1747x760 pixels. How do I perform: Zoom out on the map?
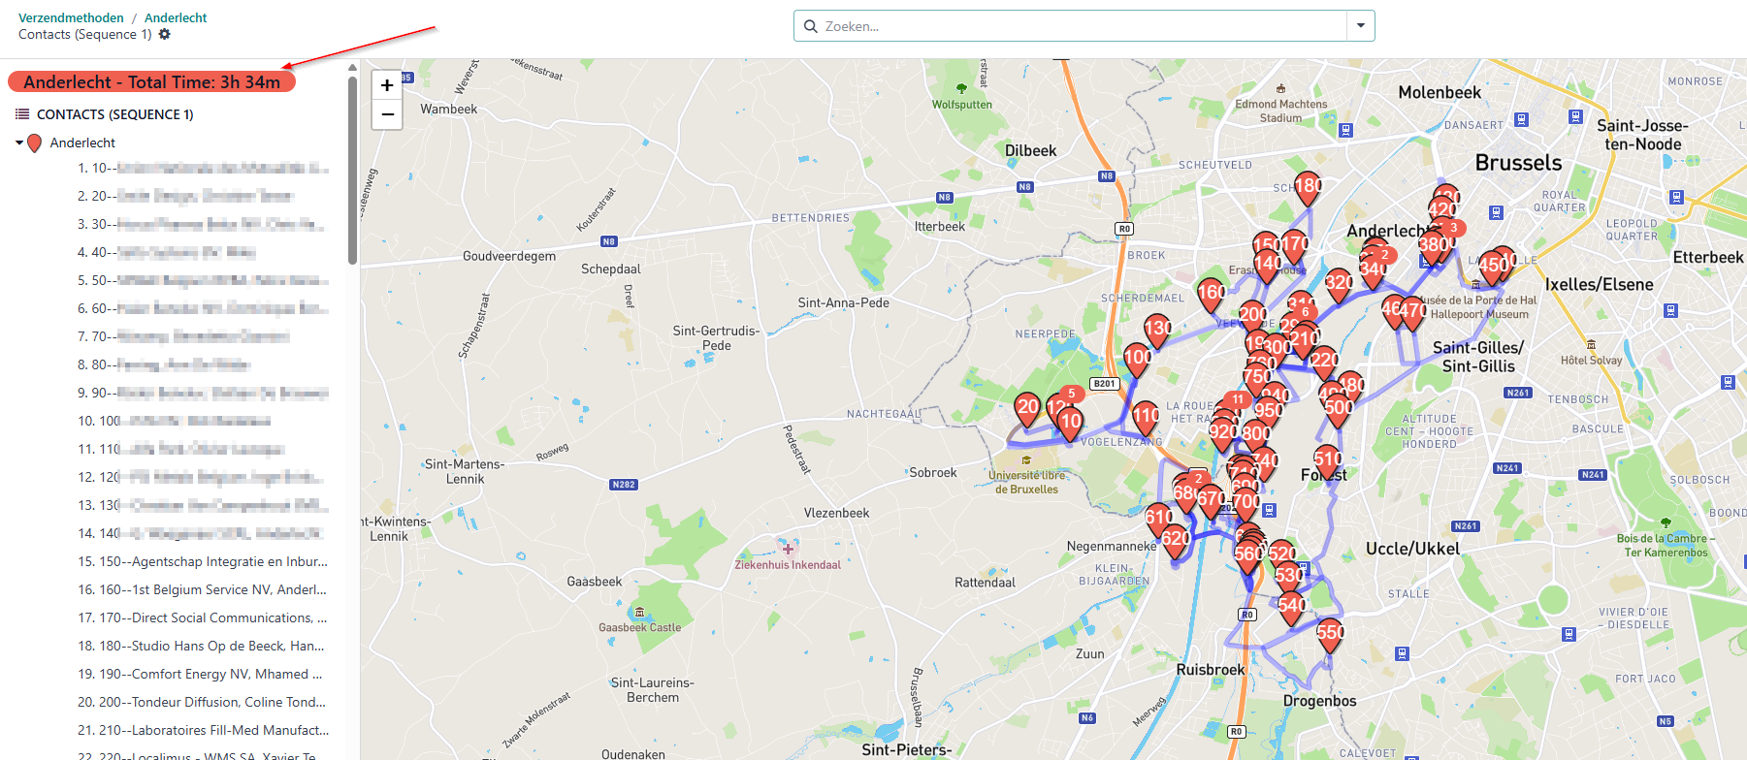tap(387, 114)
